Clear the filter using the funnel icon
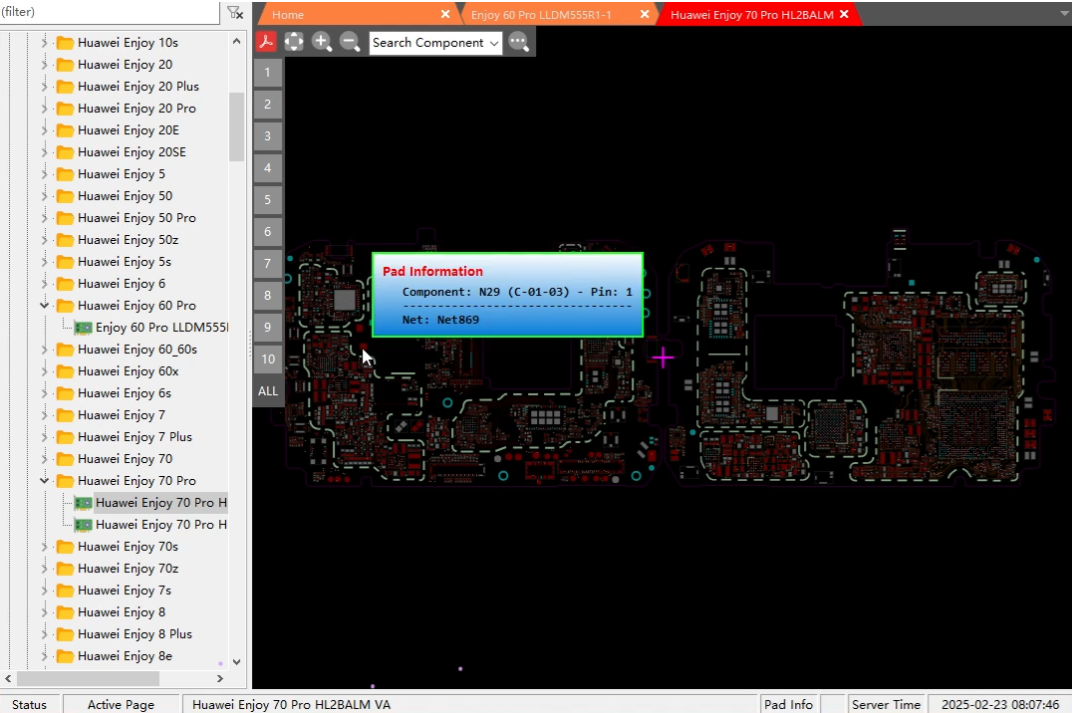 pyautogui.click(x=234, y=12)
